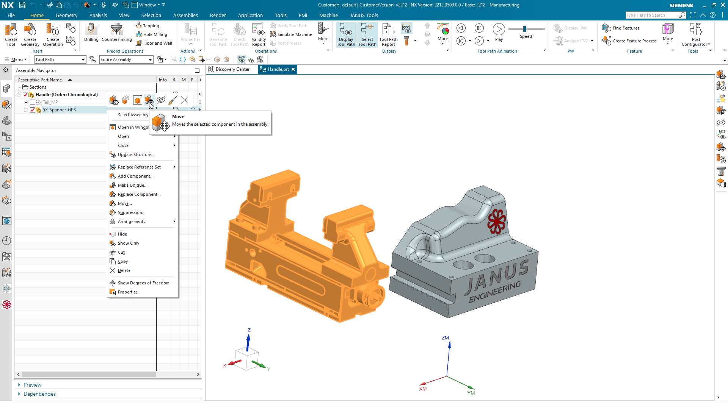The height and width of the screenshot is (409, 728).
Task: Click the Validity Report icon
Action: [258, 34]
